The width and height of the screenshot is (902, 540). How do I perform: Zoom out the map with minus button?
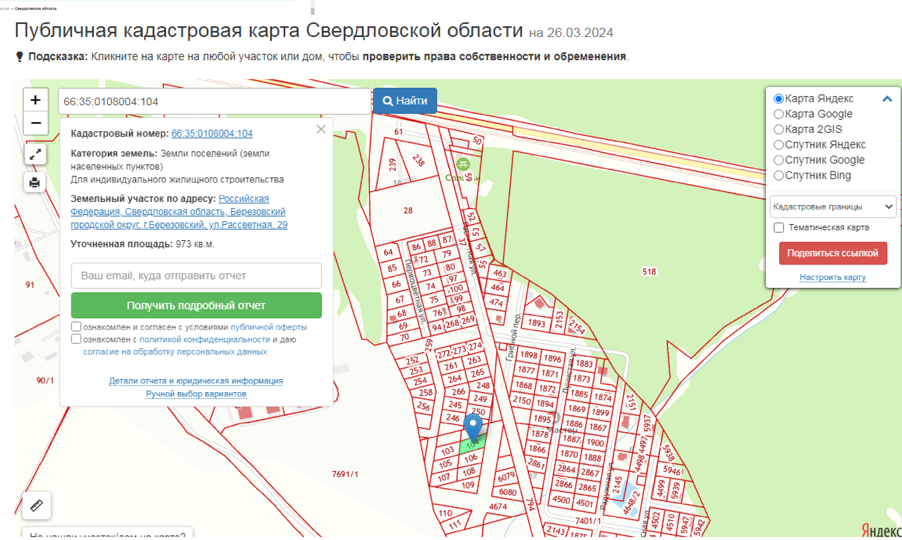coord(35,123)
